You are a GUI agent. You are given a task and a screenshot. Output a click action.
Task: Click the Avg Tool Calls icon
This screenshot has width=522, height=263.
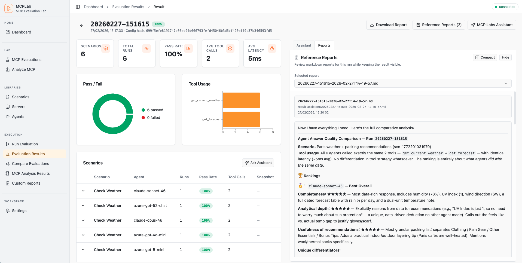pos(230,48)
